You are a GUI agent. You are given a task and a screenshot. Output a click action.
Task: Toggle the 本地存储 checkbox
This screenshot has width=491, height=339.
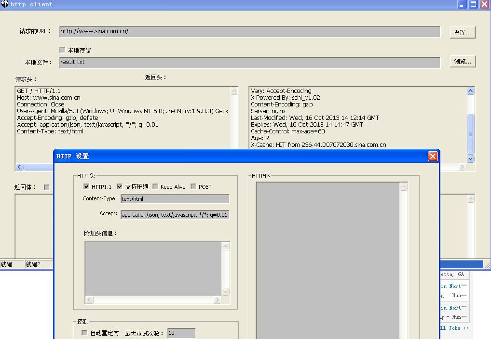point(62,50)
